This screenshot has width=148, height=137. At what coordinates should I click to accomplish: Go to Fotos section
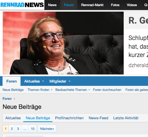[115, 5]
